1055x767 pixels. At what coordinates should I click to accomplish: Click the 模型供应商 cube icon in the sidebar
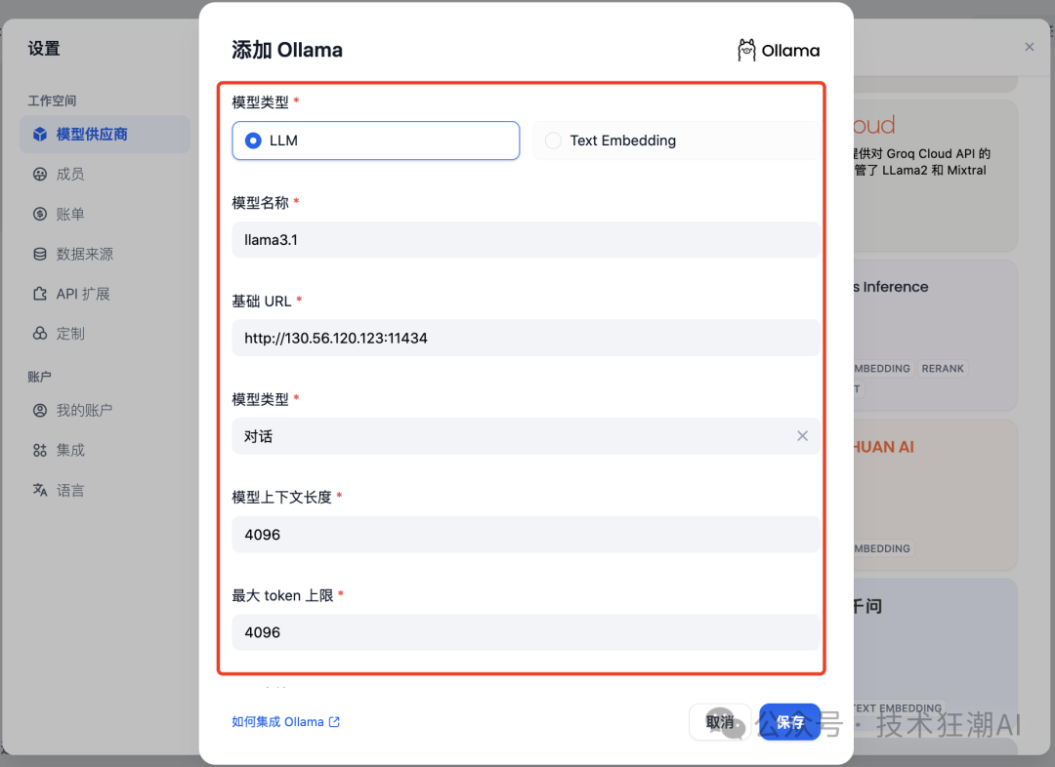tap(40, 135)
